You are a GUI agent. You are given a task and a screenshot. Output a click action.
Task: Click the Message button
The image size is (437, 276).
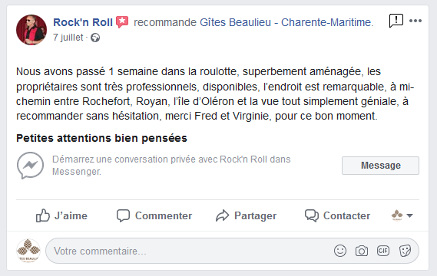click(380, 166)
